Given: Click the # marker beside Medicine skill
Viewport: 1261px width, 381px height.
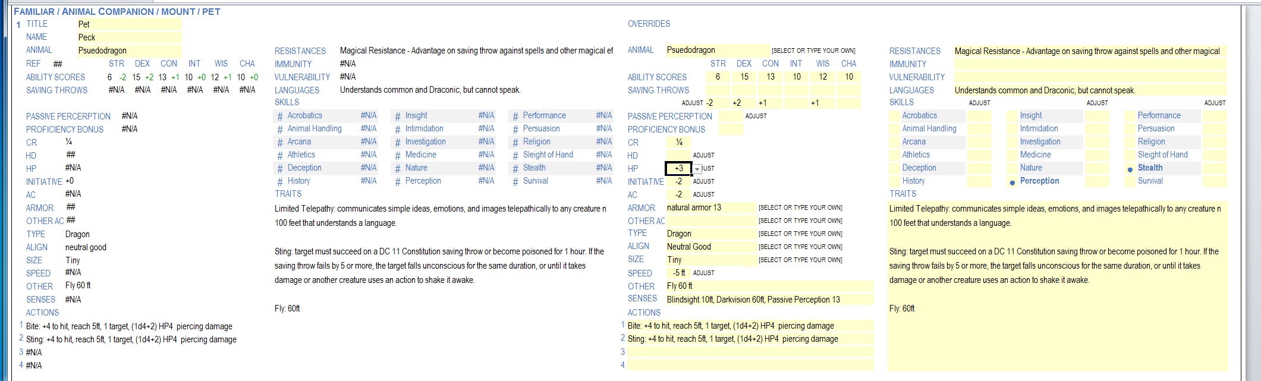Looking at the screenshot, I should (397, 156).
